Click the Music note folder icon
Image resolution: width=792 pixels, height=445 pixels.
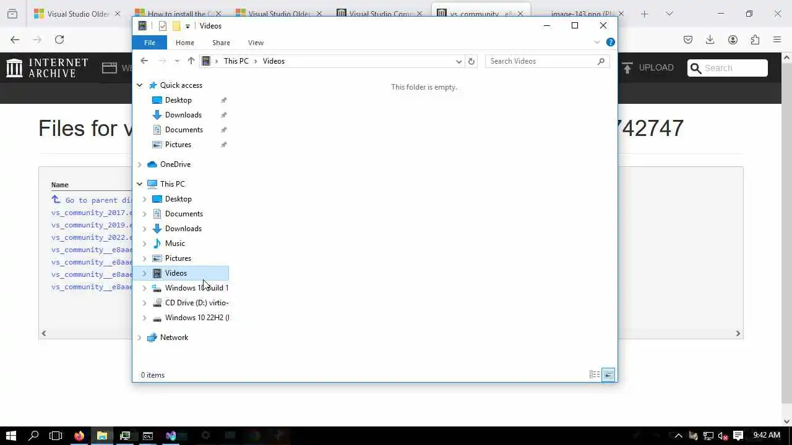click(x=157, y=244)
